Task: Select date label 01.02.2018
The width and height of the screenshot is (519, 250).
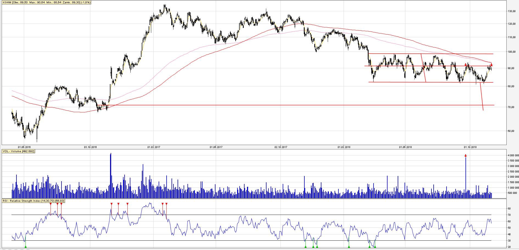Action: (344, 147)
